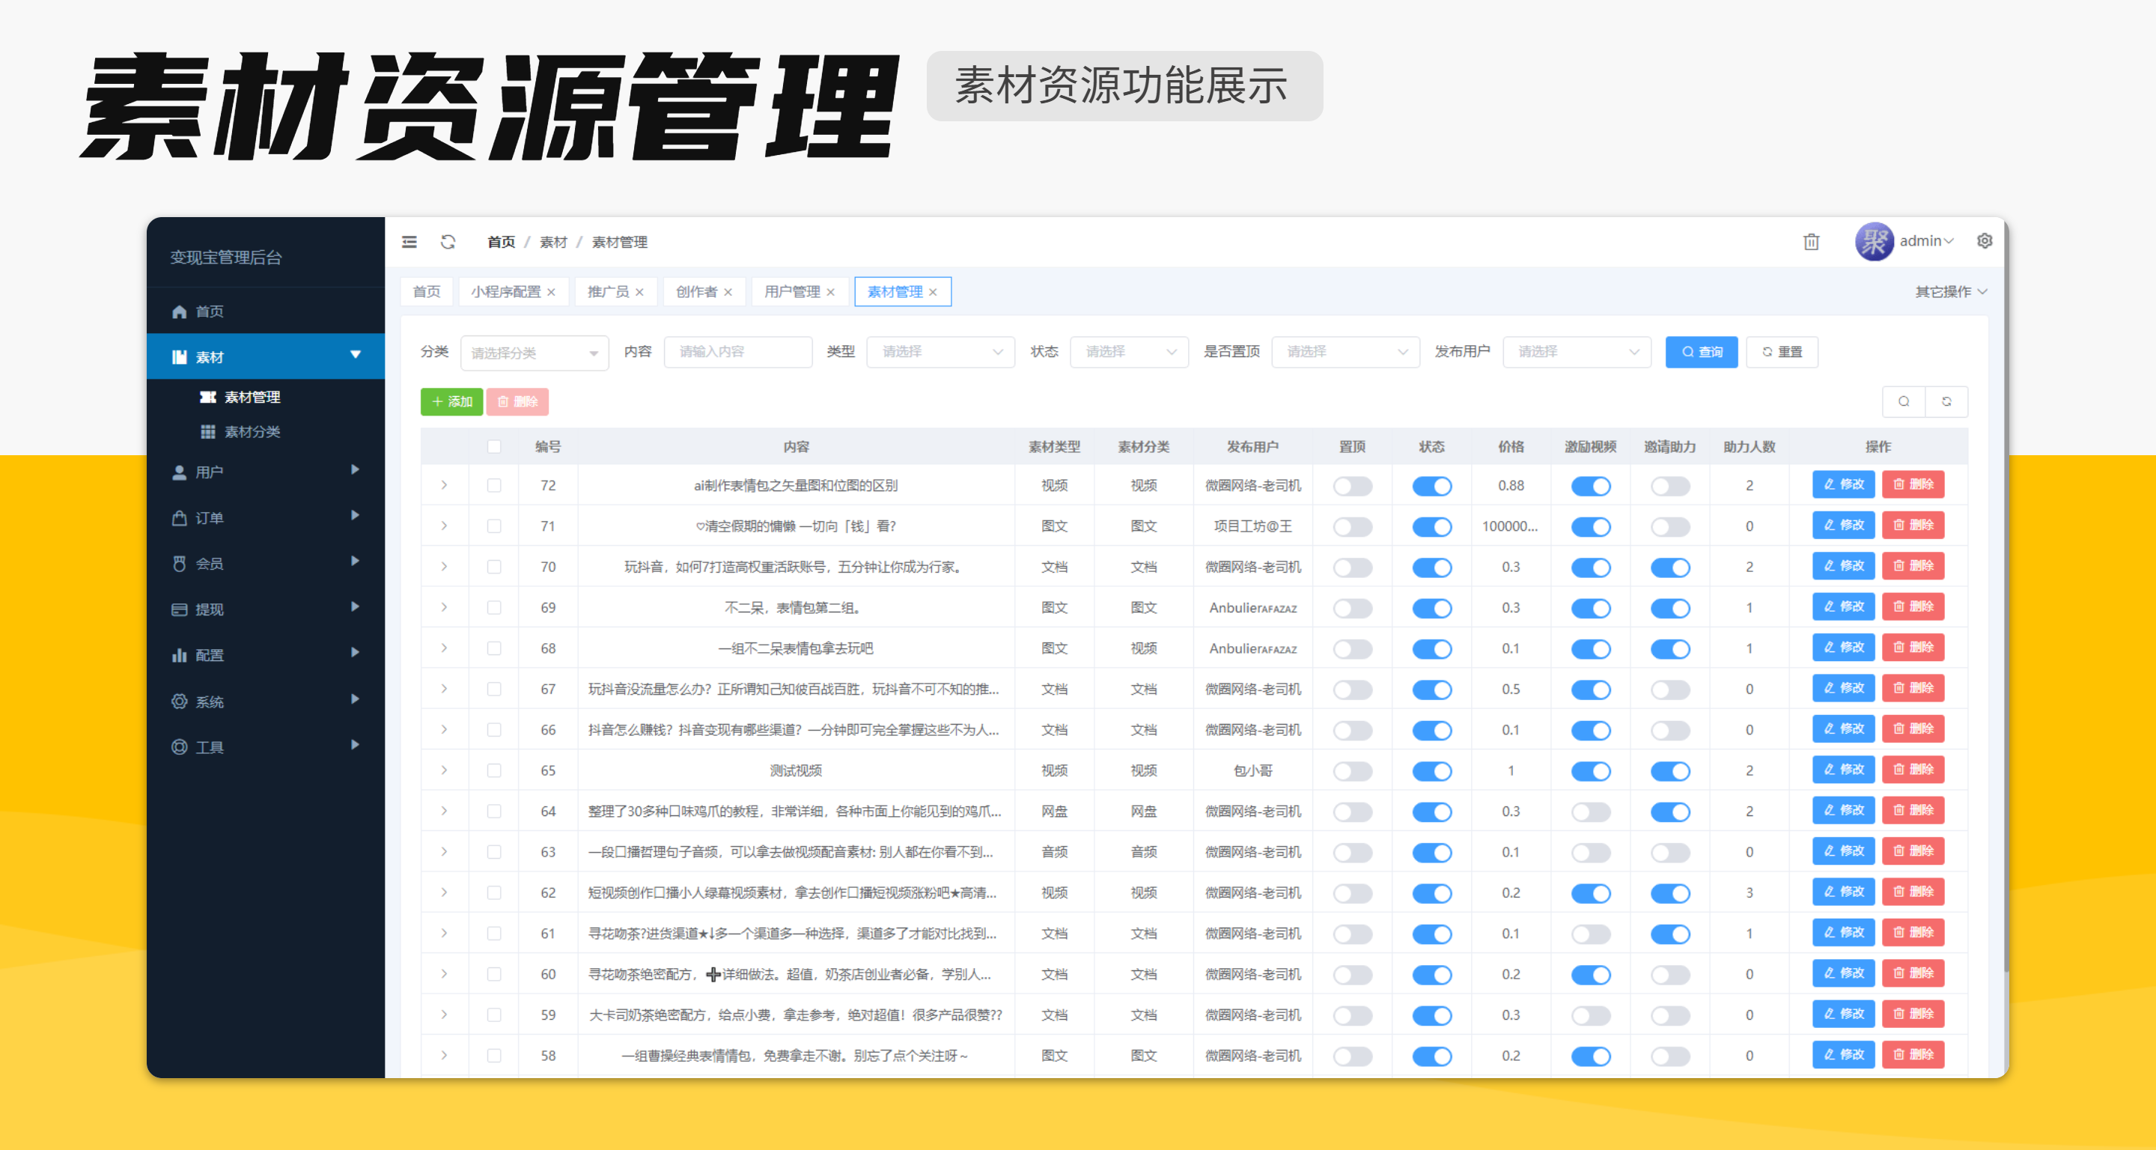Click the refresh icon next to the breadcrumb
Image resolution: width=2156 pixels, height=1150 pixels.
(x=449, y=242)
